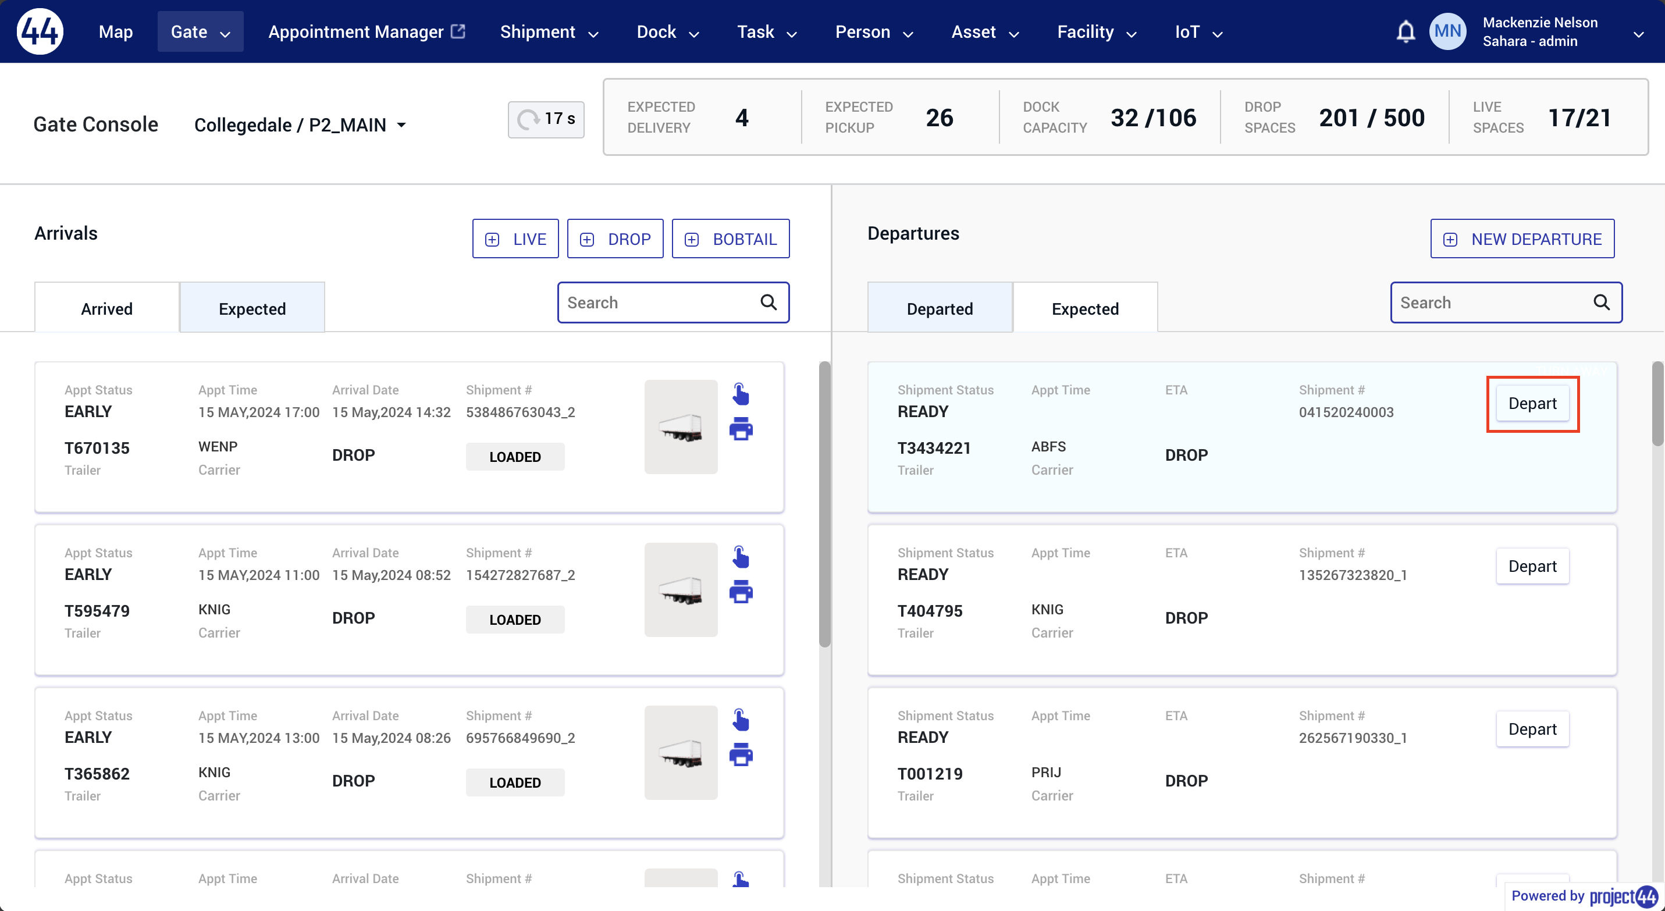Click shipment number 538486763043_2
The width and height of the screenshot is (1665, 911).
pos(520,412)
